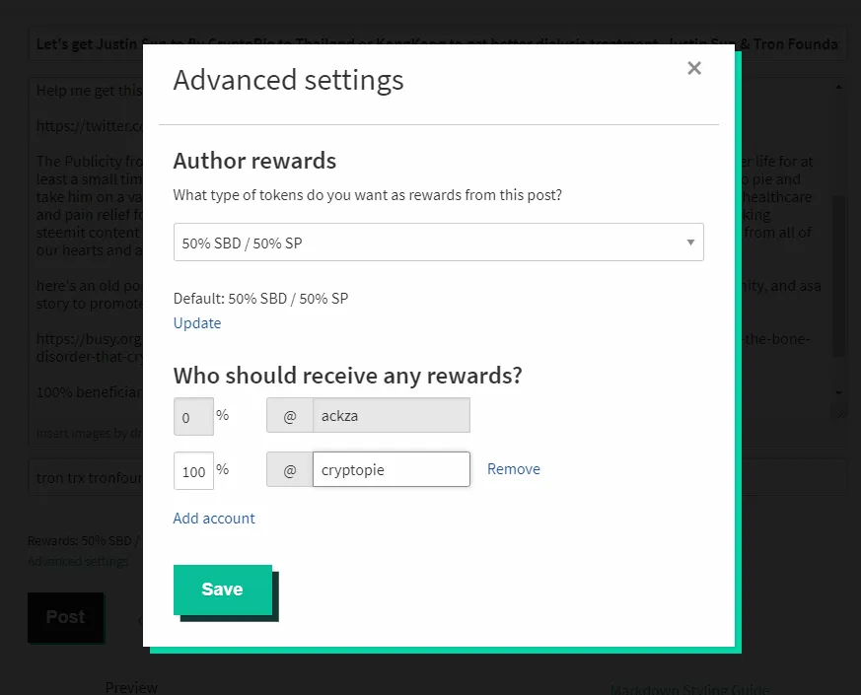Viewport: 861px width, 695px height.
Task: Click the 'Who should receive any rewards?' heading
Action: [x=347, y=376]
